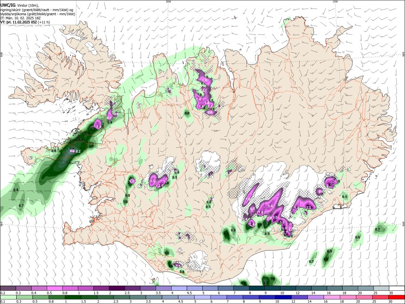Pick upper-row pale grey swatch at 25
The height and width of the screenshot is (304, 405).
(382, 288)
